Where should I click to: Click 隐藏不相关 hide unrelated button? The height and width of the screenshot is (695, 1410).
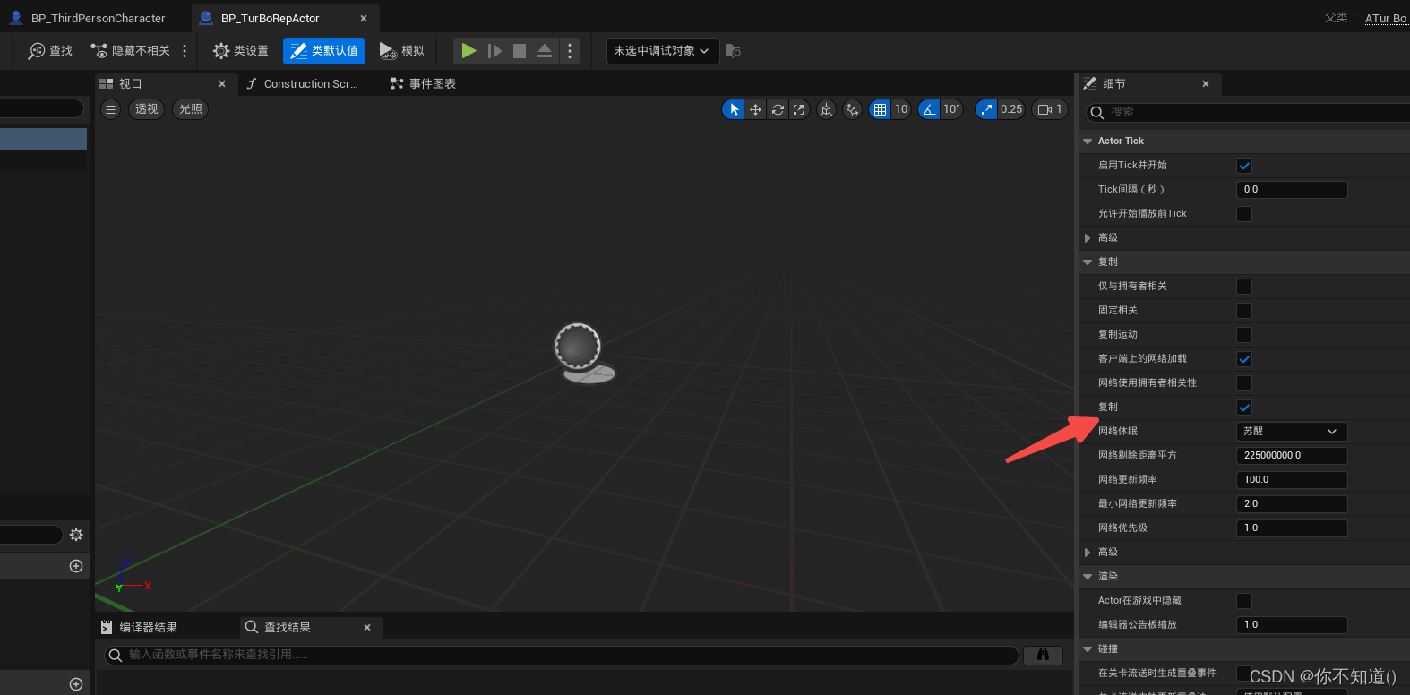[131, 51]
